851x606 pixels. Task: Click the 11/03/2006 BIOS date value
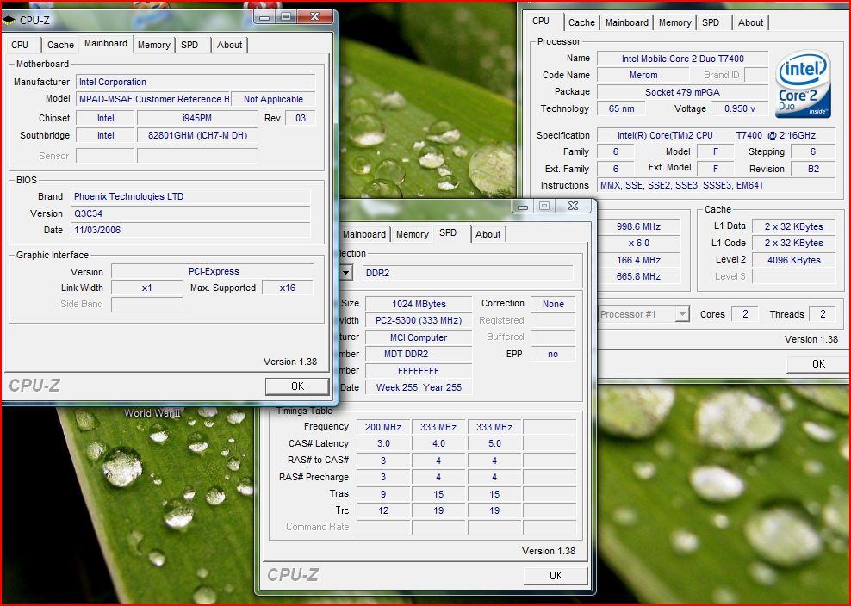point(190,230)
